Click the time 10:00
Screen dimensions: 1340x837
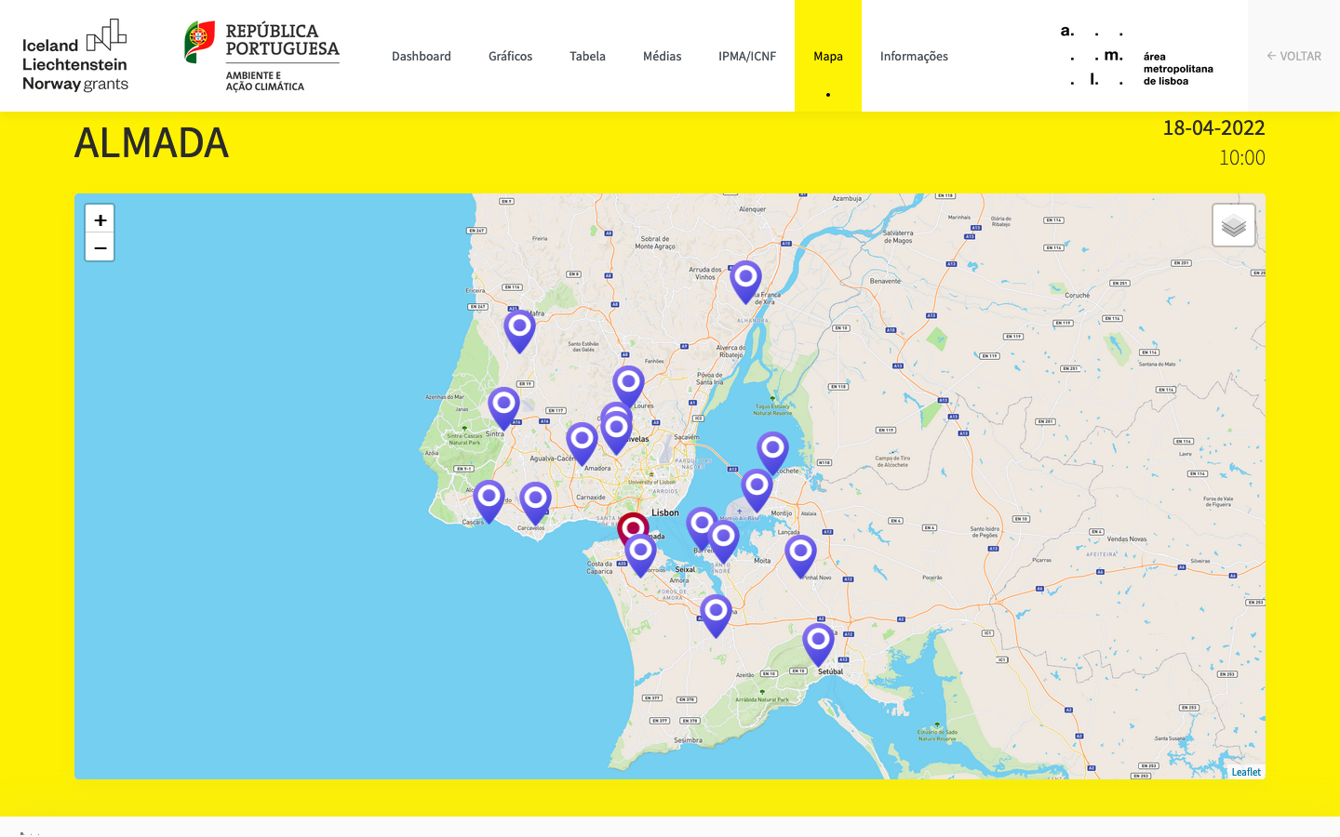1242,157
